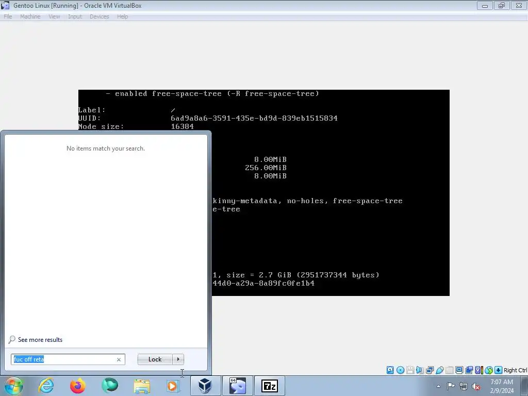
Task: Open the clock showing 7:07 AM
Action: [502, 386]
